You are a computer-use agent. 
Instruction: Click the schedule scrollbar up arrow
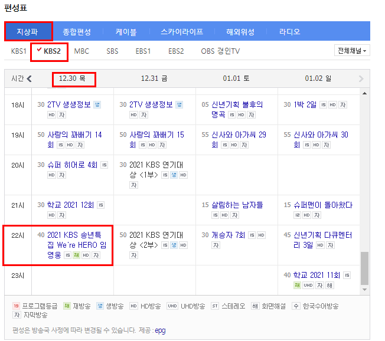click(364, 93)
